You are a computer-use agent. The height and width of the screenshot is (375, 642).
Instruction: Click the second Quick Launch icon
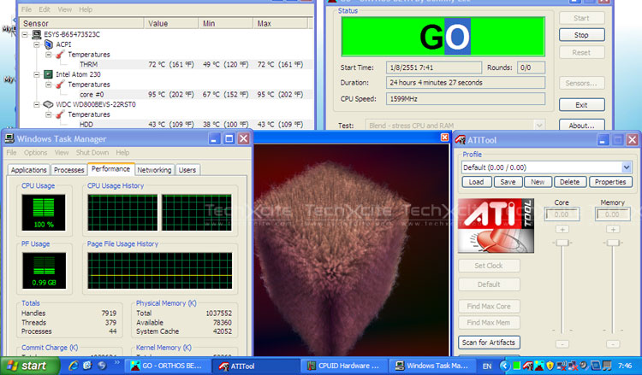coord(87,366)
